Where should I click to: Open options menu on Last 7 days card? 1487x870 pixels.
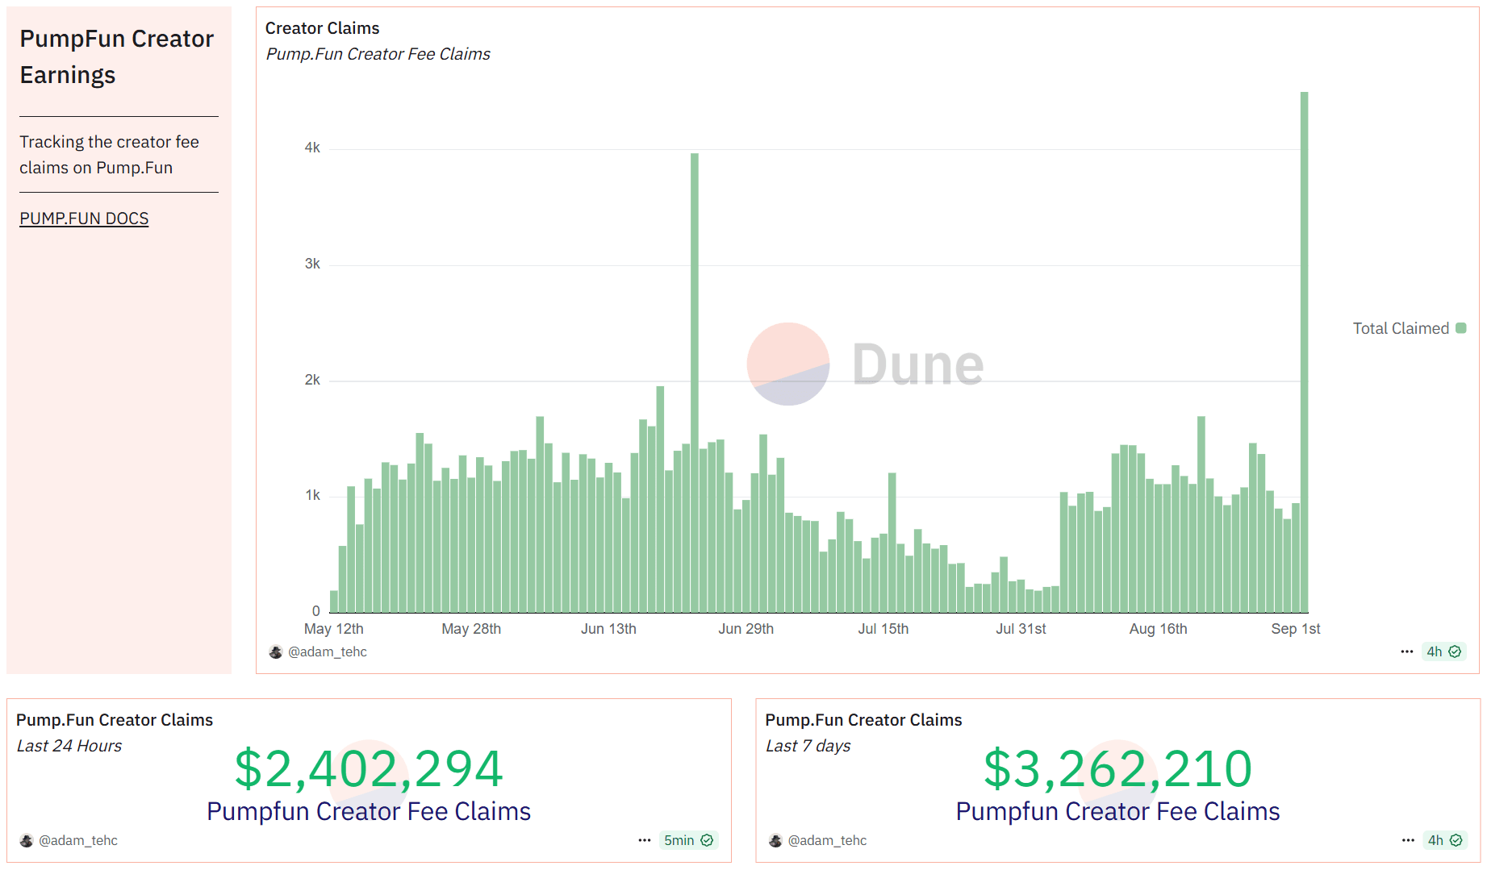click(x=1409, y=840)
